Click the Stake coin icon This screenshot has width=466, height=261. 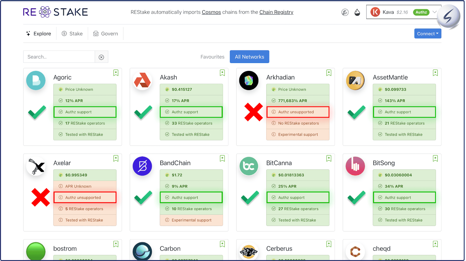click(64, 34)
